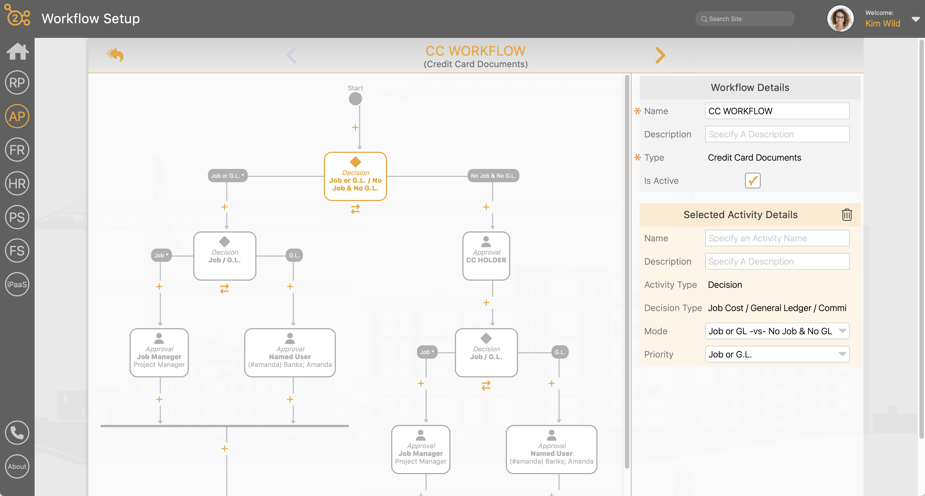Toggle the Is Active checkbox

(753, 181)
